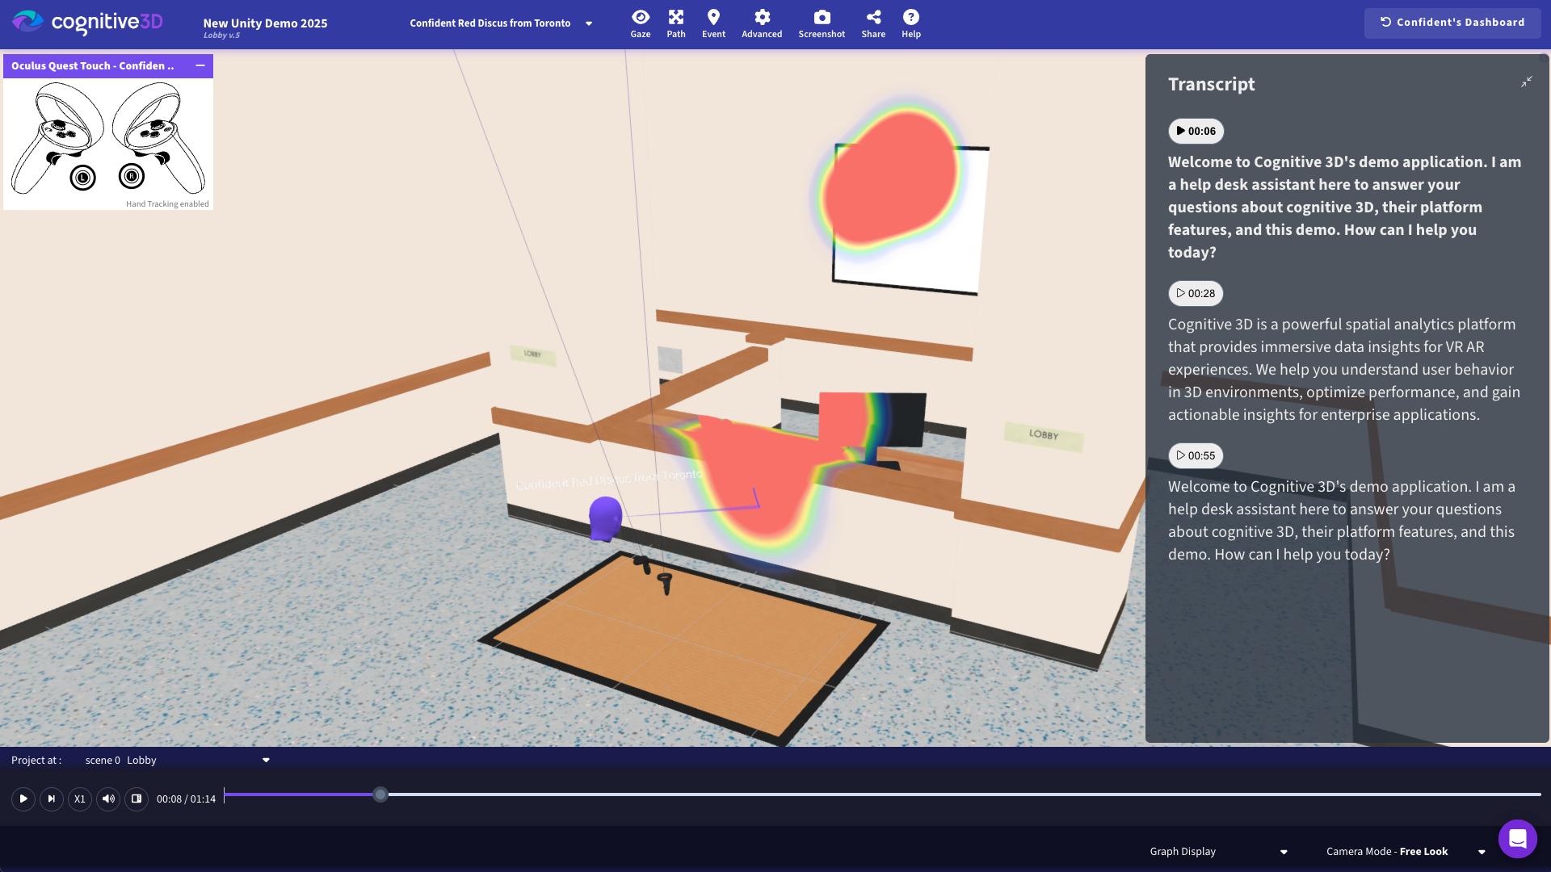Collapse the Transcript panel
The image size is (1551, 872).
pos(1527,82)
